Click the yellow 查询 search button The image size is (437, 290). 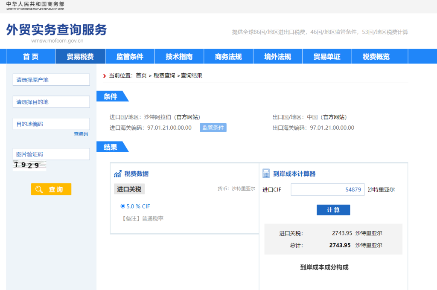pos(51,189)
